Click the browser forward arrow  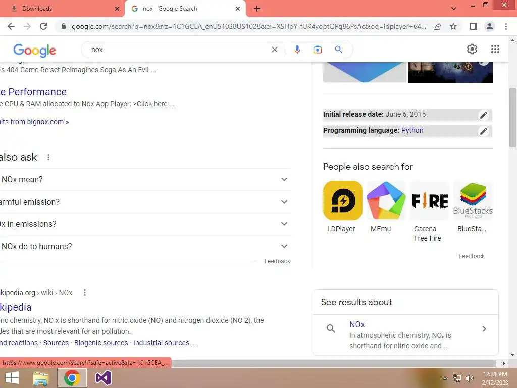click(x=27, y=26)
